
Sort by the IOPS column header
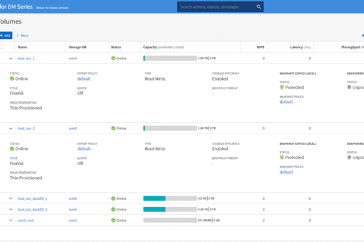tap(261, 47)
